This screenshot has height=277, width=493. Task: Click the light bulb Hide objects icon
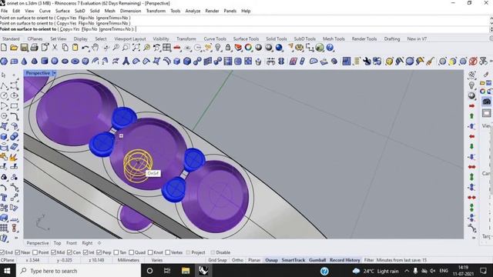pos(217,48)
